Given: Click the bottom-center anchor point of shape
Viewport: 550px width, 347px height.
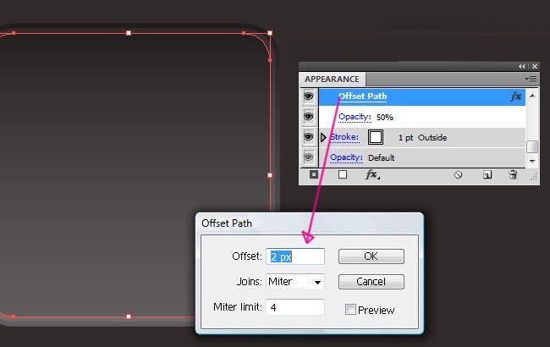Looking at the screenshot, I should [x=129, y=317].
